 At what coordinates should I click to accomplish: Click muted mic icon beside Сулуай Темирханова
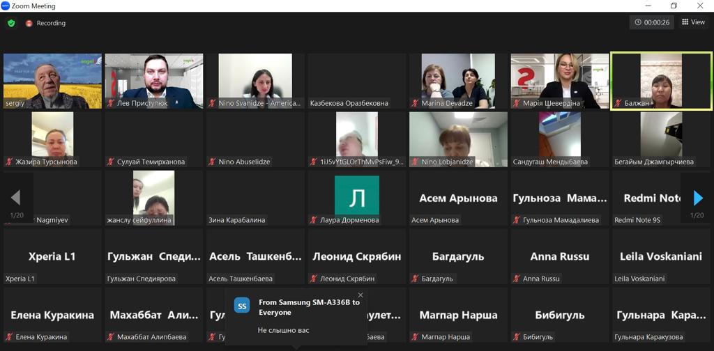click(x=111, y=162)
